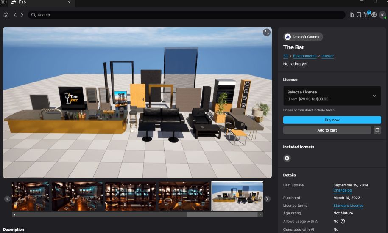
Task: Open the Standard License link
Action: tap(348, 206)
